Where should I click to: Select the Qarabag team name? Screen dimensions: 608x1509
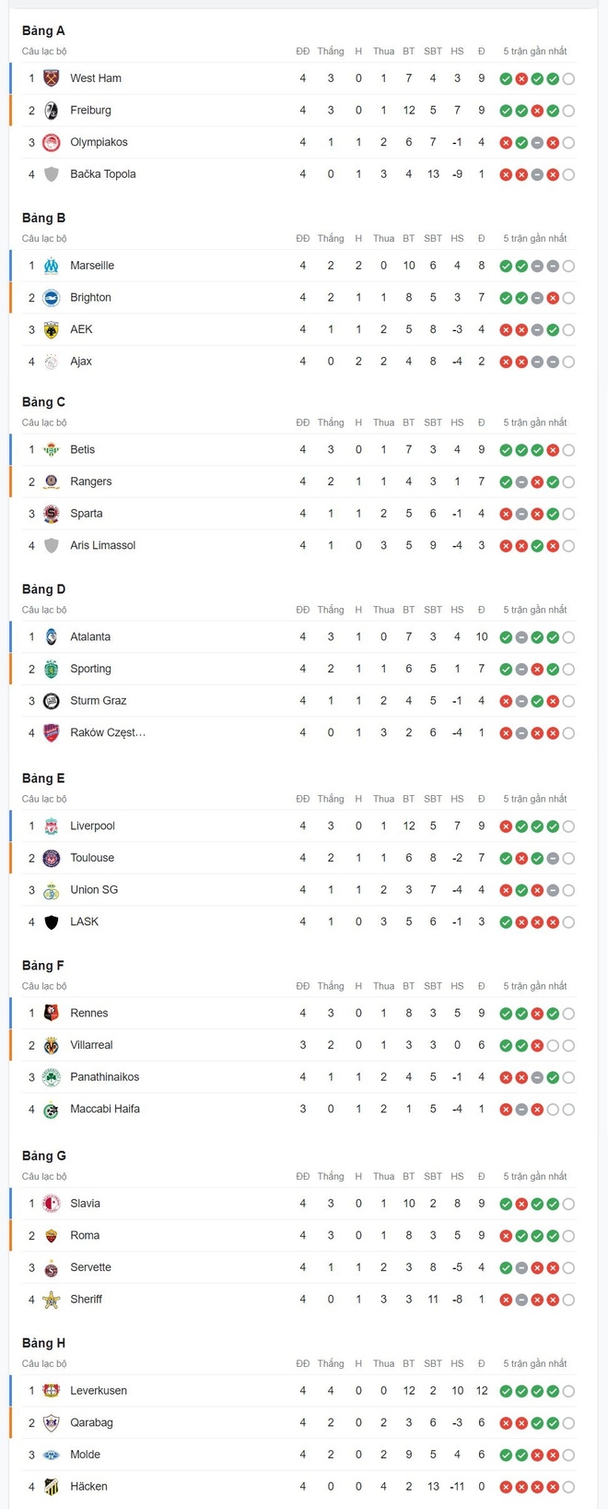coord(91,1423)
